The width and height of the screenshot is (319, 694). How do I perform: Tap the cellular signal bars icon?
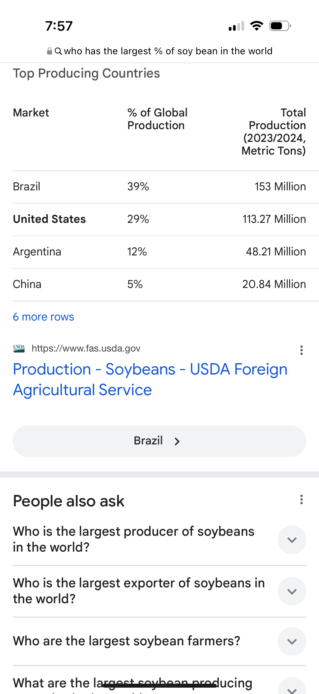[x=236, y=26]
